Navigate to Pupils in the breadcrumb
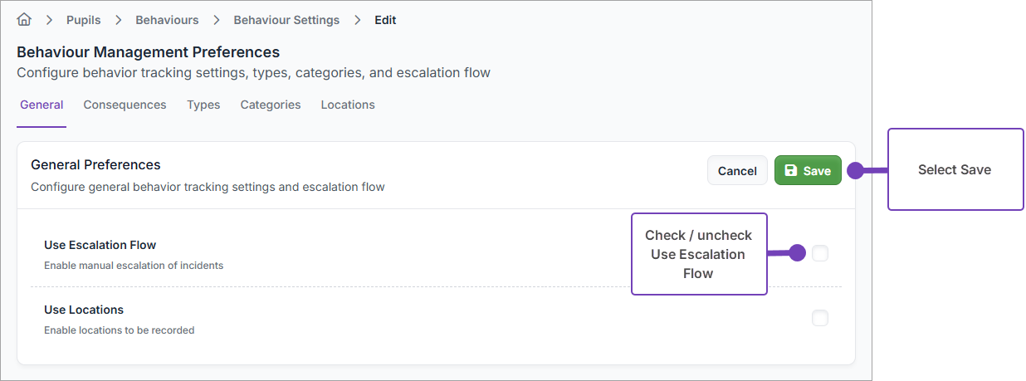1026x381 pixels. click(x=83, y=20)
